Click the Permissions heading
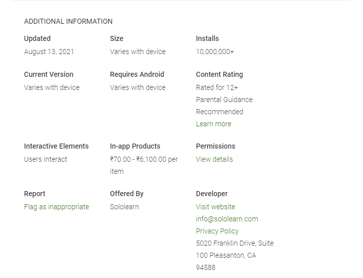 [x=215, y=146]
